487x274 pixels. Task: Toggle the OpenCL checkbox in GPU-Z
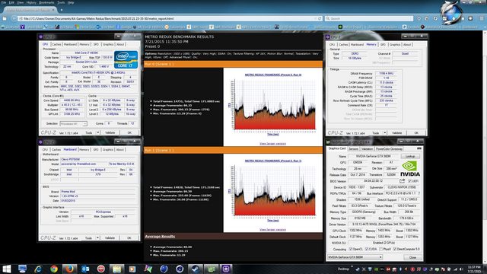click(351, 249)
